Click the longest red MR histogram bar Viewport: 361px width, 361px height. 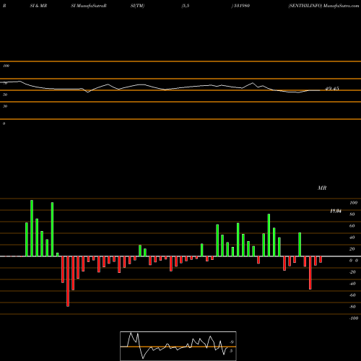pos(68,282)
